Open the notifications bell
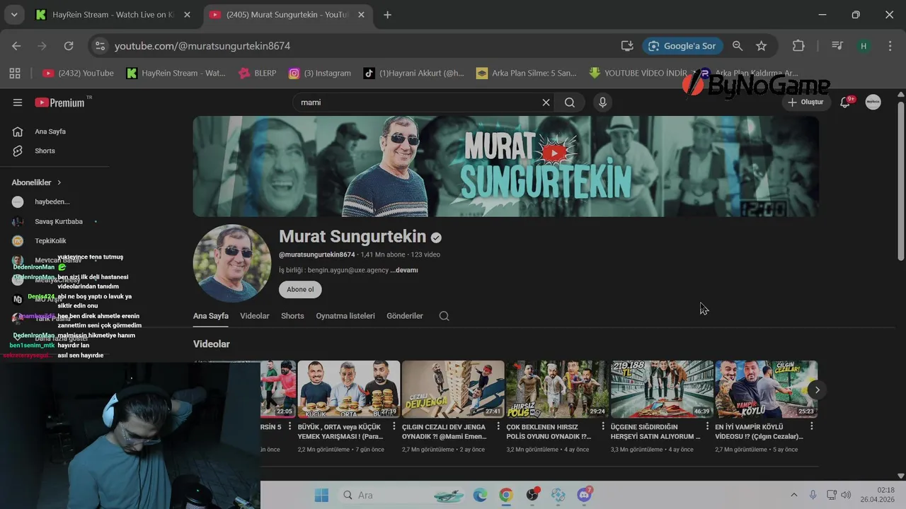This screenshot has height=509, width=906. [845, 103]
